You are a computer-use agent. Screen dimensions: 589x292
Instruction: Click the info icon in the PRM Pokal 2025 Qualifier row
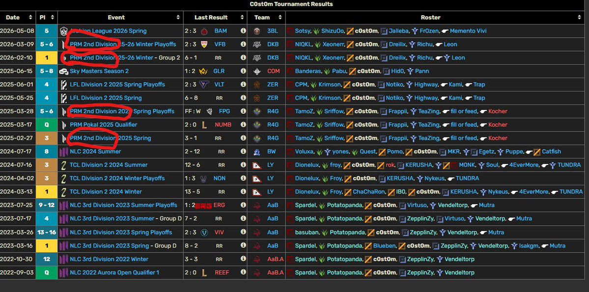coord(243,125)
